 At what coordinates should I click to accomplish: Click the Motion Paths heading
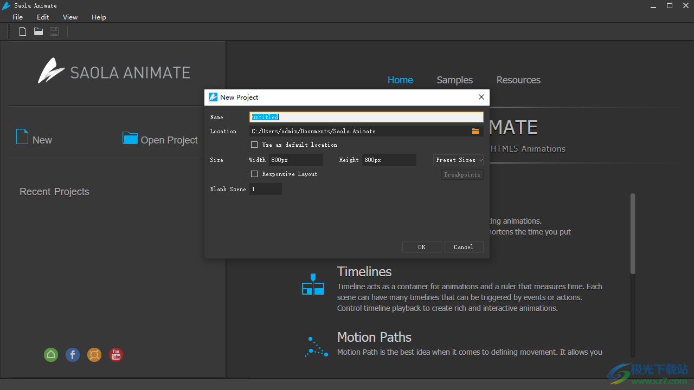[x=374, y=337]
